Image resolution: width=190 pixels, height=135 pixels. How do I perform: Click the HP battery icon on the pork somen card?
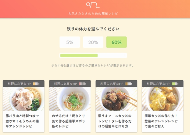click(x=36, y=84)
